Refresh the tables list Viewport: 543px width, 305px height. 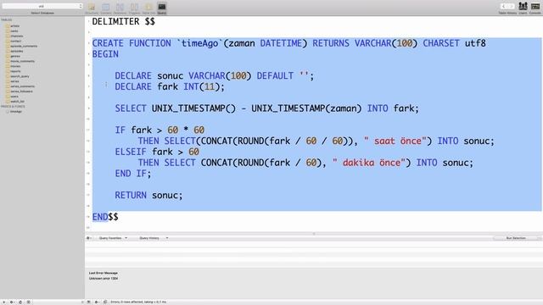[20, 302]
